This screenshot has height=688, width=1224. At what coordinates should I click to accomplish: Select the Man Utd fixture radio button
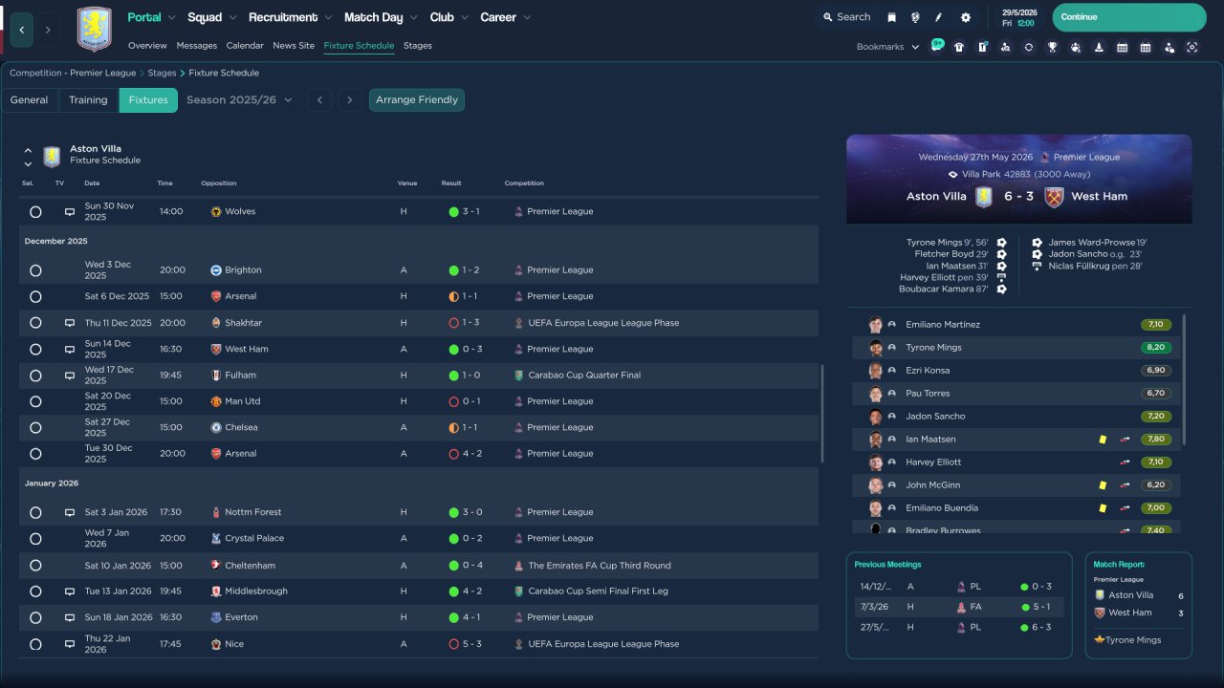click(35, 401)
